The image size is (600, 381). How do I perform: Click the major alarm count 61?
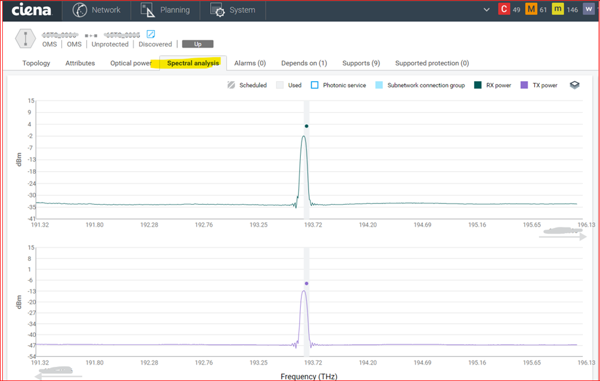pyautogui.click(x=543, y=10)
